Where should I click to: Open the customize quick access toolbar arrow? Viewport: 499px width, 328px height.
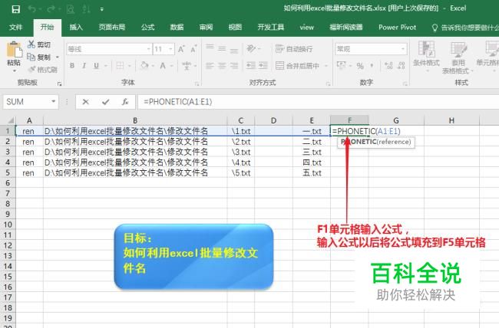[102, 9]
